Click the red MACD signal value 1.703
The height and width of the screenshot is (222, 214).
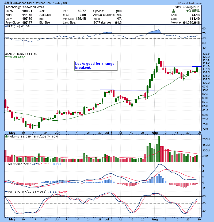45,164
